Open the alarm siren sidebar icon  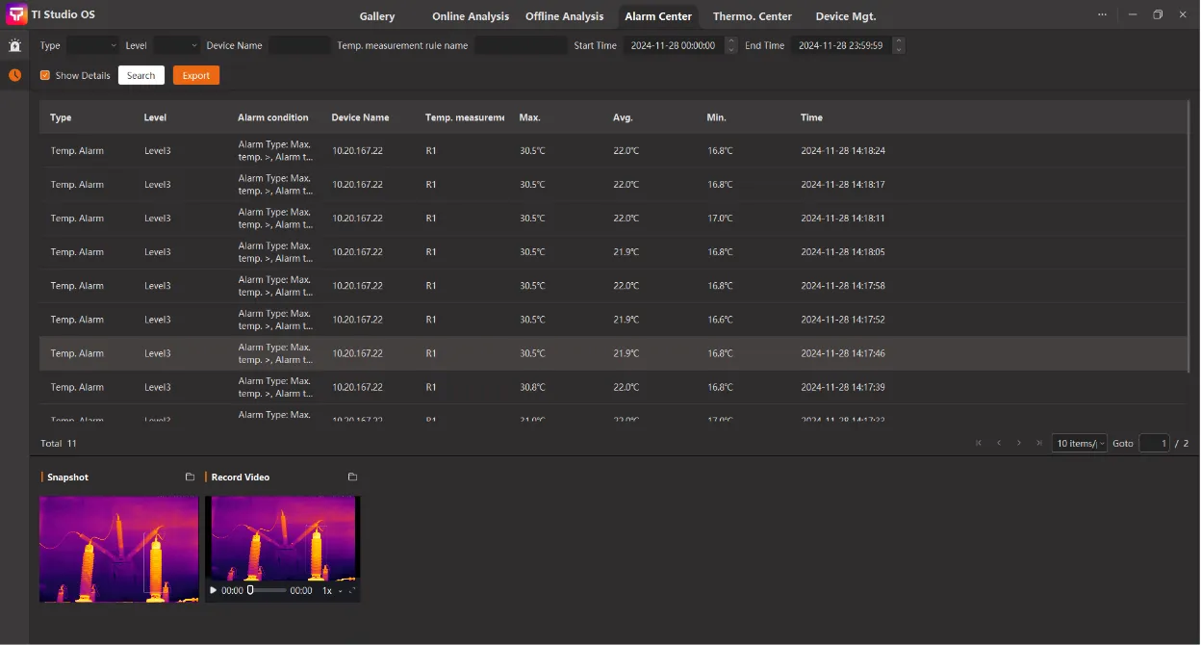click(x=14, y=45)
